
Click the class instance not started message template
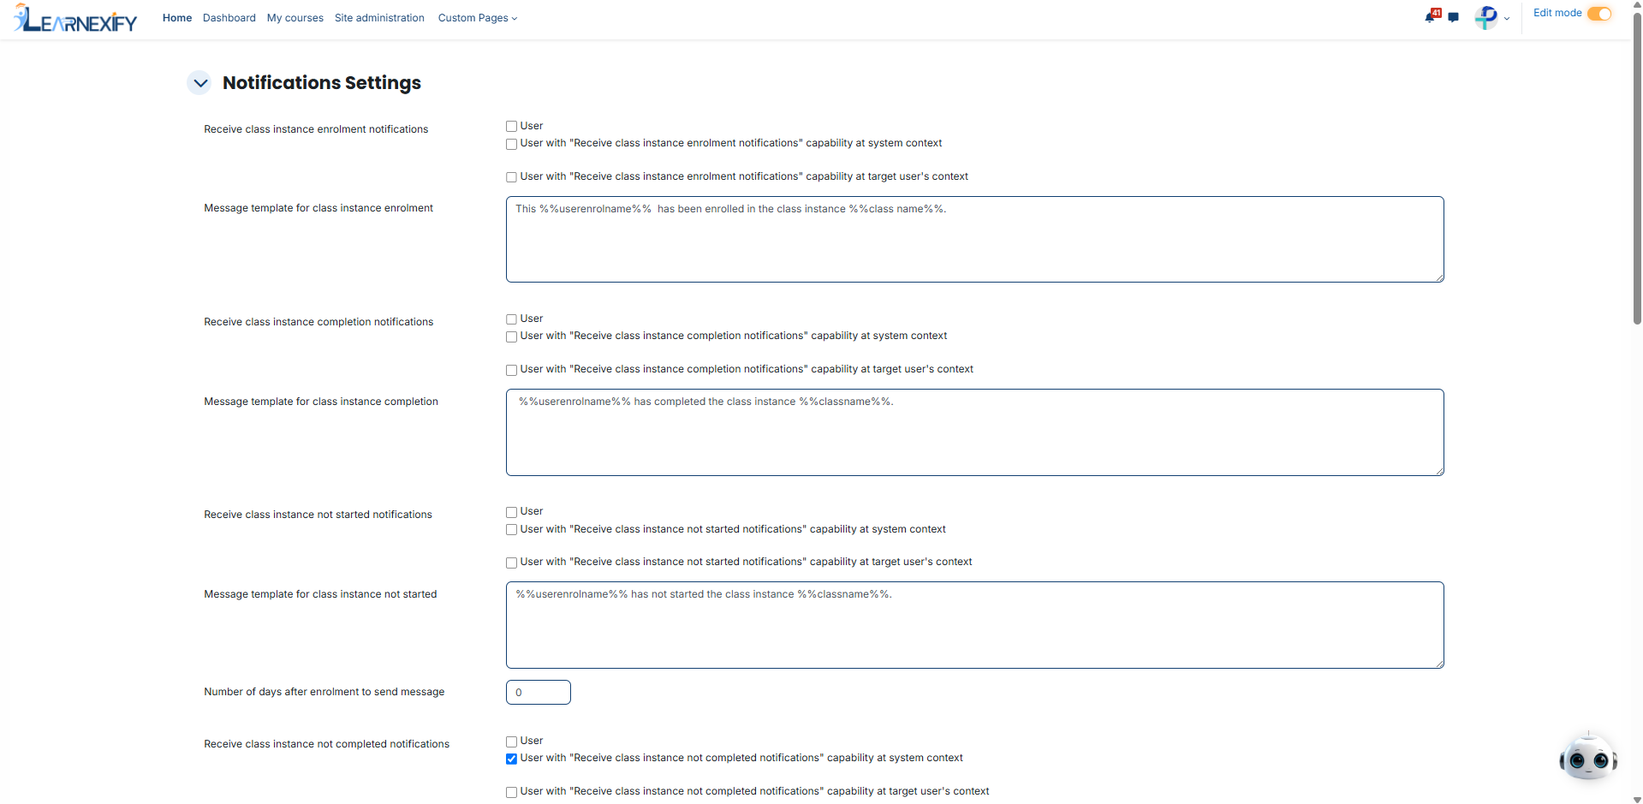974,625
